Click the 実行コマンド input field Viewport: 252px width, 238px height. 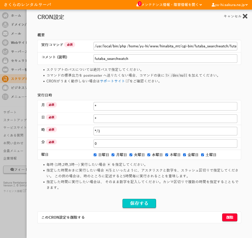pyautogui.click(x=165, y=46)
